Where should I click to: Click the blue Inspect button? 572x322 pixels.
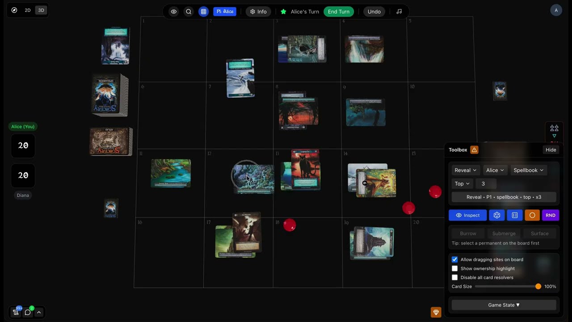467,215
